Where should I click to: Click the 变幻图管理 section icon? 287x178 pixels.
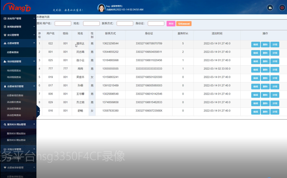[5, 35]
